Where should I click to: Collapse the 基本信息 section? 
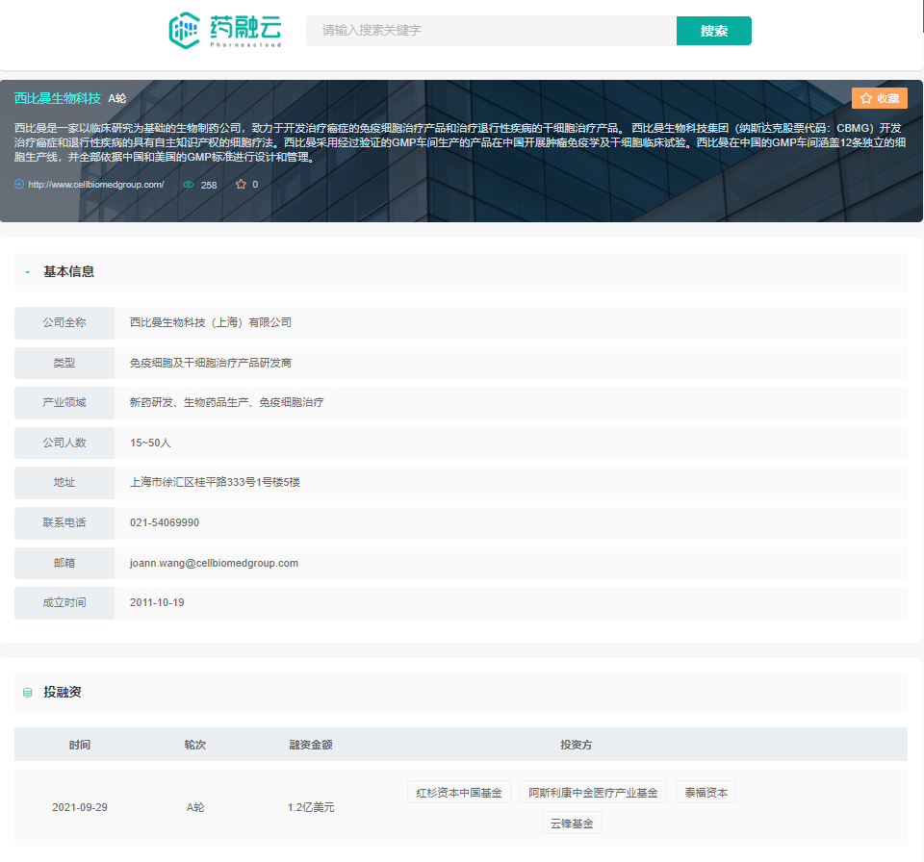28,272
